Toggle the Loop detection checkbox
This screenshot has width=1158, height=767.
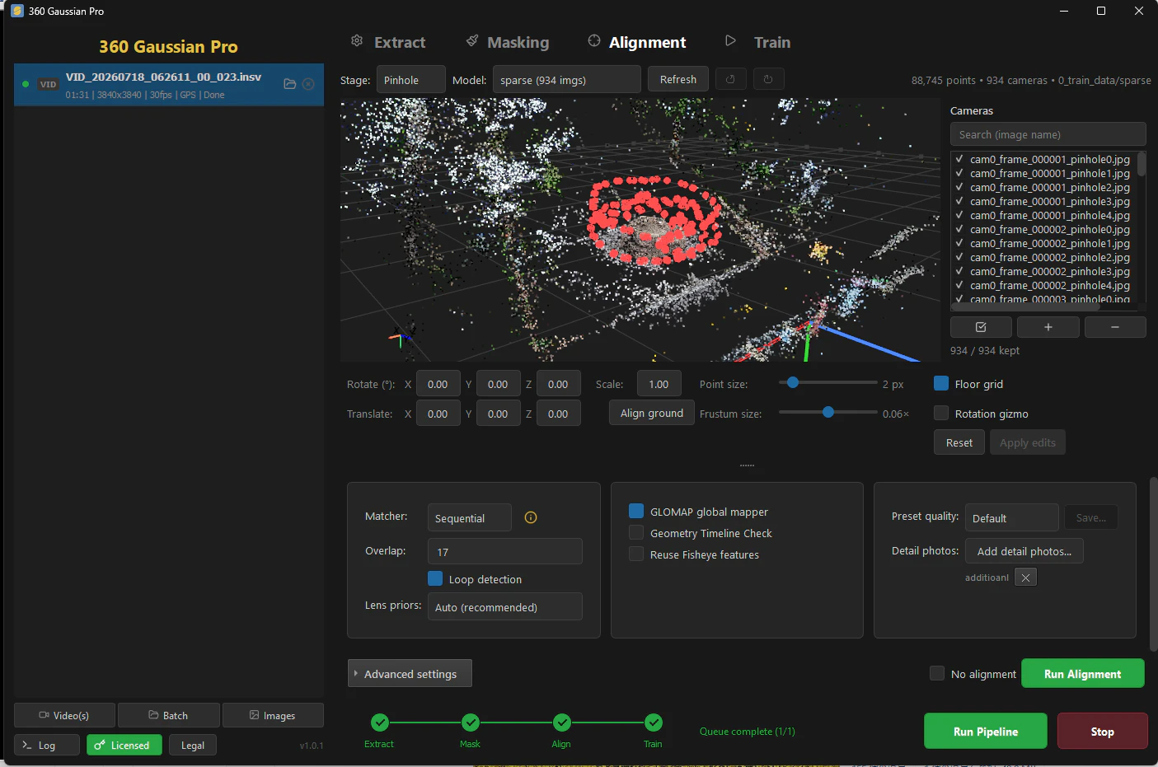pyautogui.click(x=435, y=578)
